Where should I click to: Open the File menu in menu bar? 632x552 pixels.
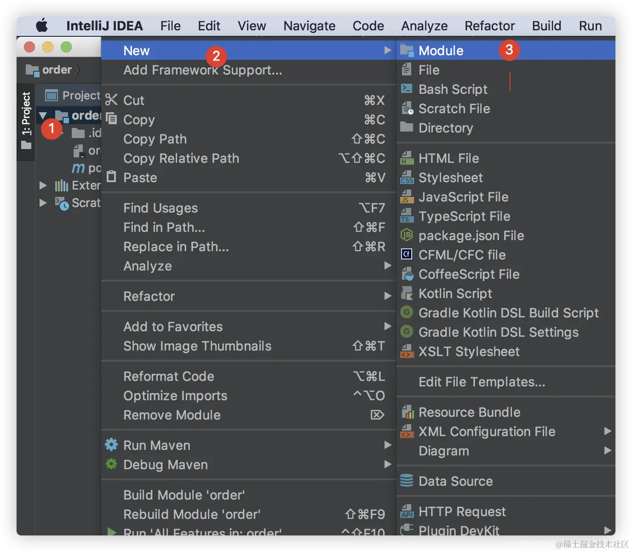(171, 26)
